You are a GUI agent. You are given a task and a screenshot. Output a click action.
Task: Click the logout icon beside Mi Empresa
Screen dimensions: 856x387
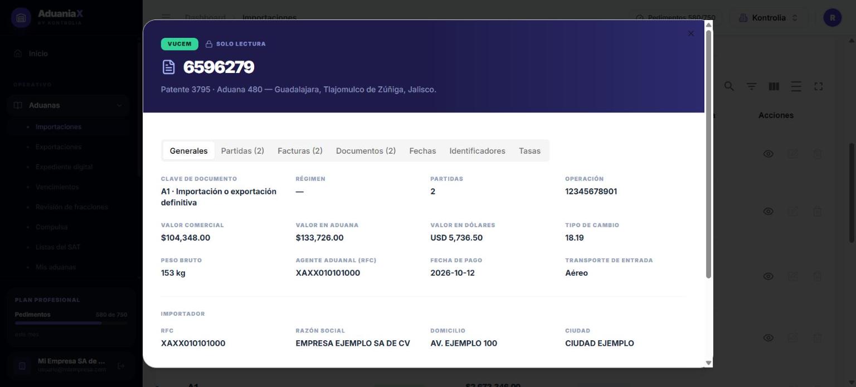coord(121,366)
